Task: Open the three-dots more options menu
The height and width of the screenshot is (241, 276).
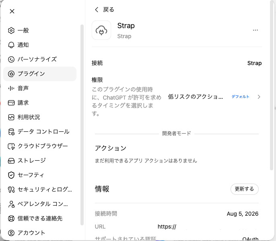Action: (x=255, y=30)
